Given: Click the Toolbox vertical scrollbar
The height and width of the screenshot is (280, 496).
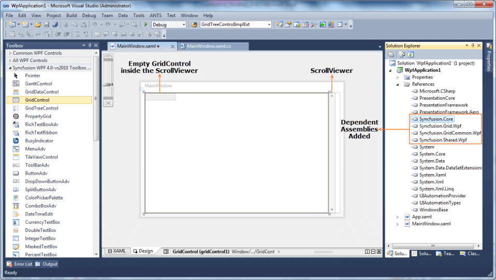Looking at the screenshot, I should point(96,99).
